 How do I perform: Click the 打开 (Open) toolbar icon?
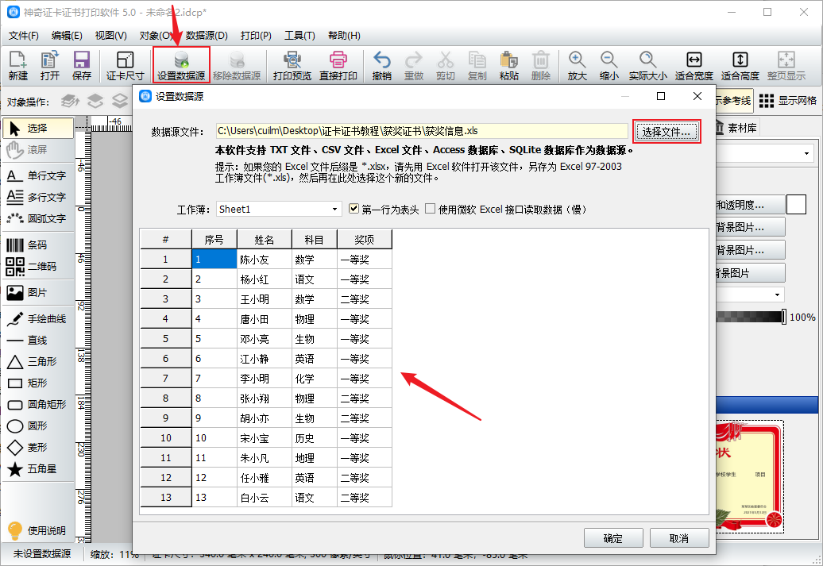pos(50,66)
